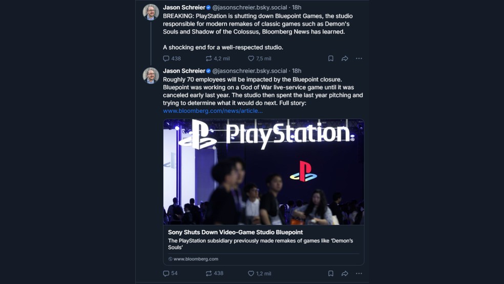Share the first Jason Schreier post
The image size is (504, 284).
345,58
